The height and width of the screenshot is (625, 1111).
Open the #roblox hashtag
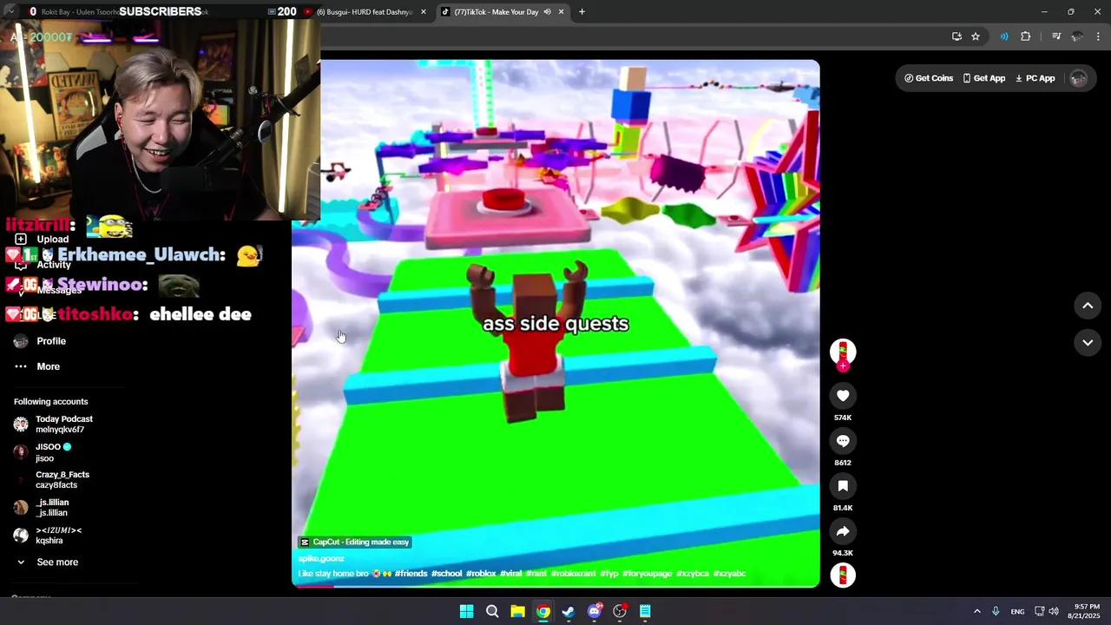point(481,574)
